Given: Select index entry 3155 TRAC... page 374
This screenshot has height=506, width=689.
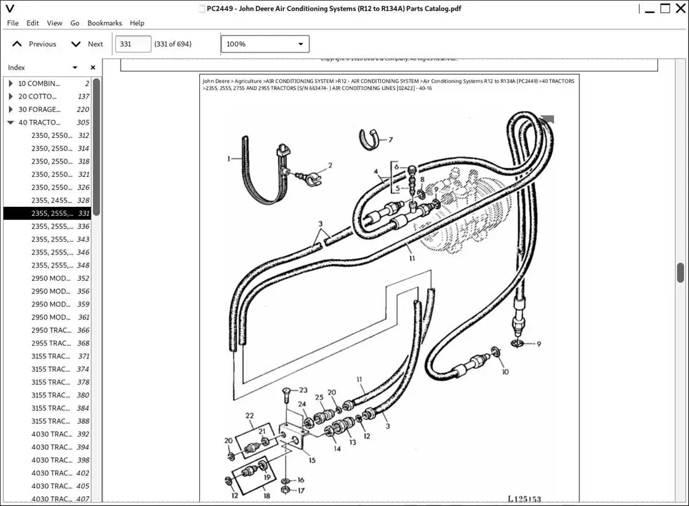Looking at the screenshot, I should coord(47,369).
